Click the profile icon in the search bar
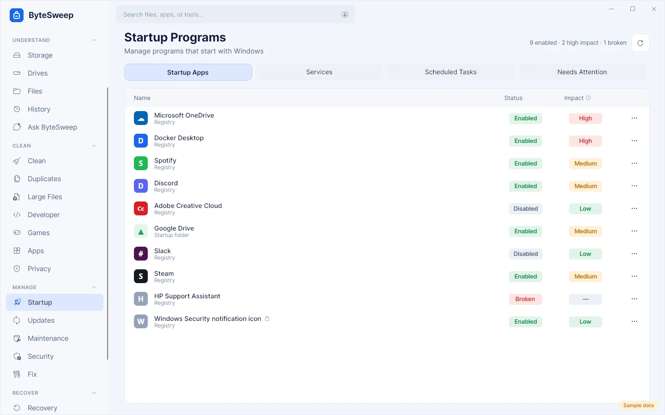 (x=345, y=15)
